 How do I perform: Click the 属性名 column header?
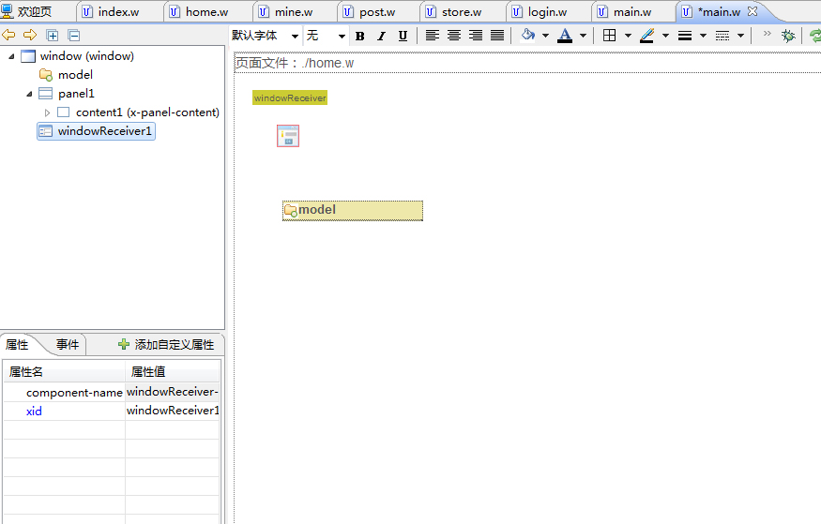point(65,372)
